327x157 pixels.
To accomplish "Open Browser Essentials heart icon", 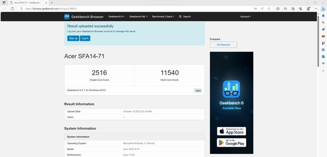I will (300, 9).
